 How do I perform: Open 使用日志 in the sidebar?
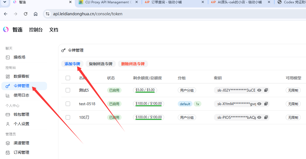point(24,95)
